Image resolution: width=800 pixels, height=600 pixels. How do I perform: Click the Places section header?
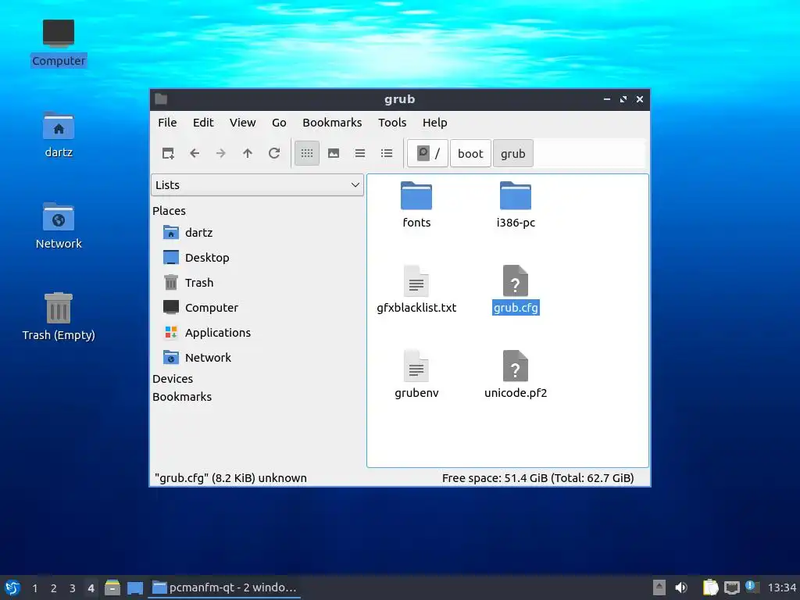[x=169, y=211]
